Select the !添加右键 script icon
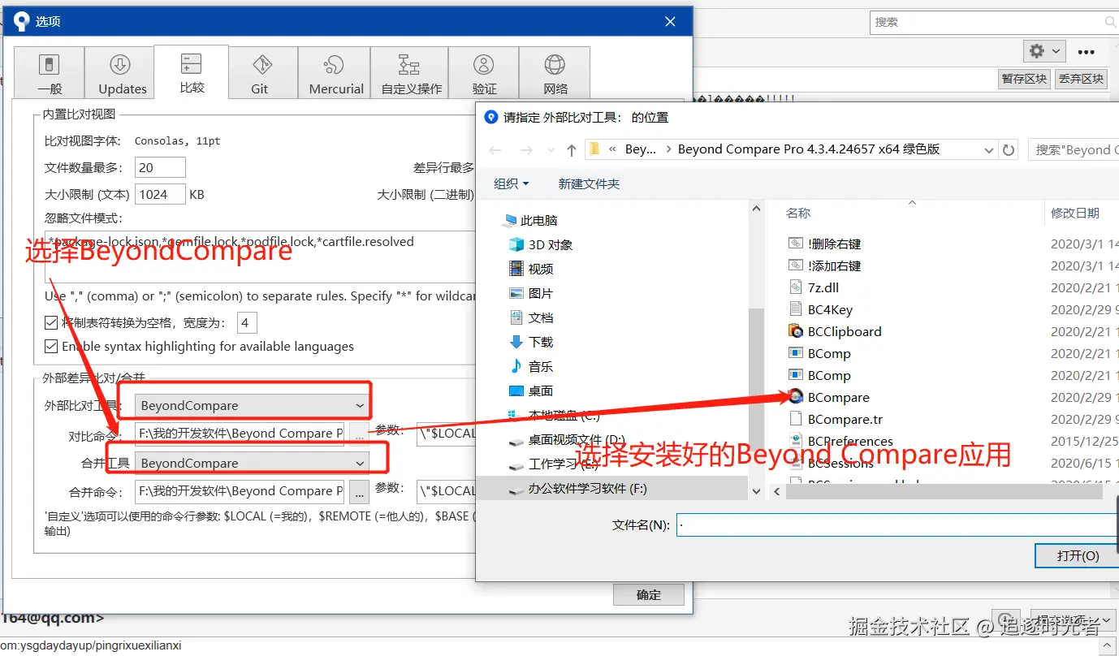The width and height of the screenshot is (1119, 656). 795,265
